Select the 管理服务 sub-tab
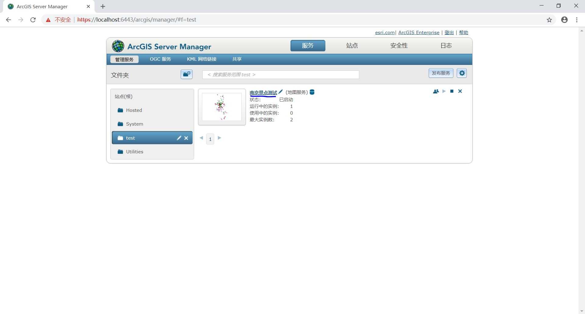585x314 pixels. coord(124,59)
